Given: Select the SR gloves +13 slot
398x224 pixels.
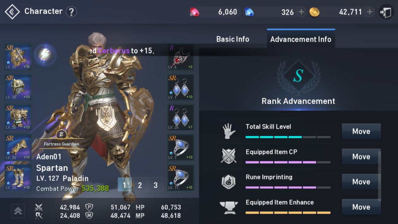Looking at the screenshot, I should pos(18,147).
